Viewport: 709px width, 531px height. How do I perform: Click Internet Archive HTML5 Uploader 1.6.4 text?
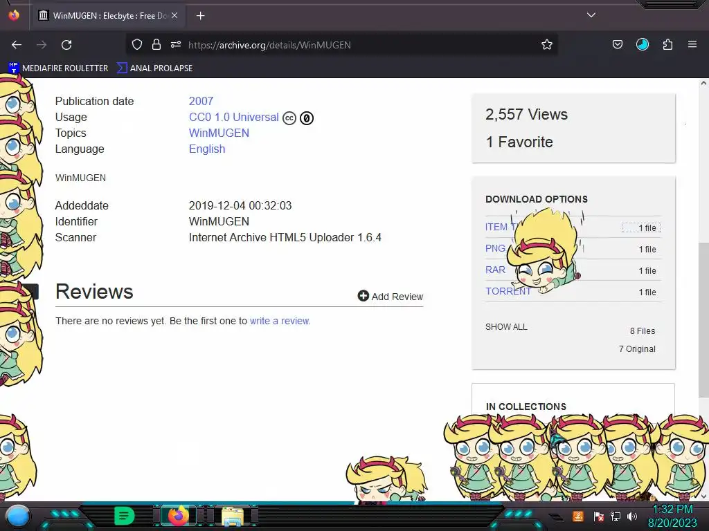[x=285, y=238]
